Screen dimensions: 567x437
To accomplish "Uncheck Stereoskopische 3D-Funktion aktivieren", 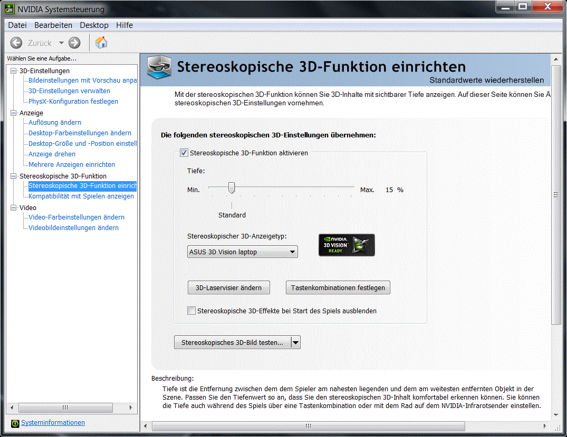I will [x=184, y=153].
